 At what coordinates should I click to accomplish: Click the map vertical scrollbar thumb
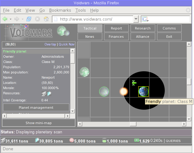coord(189,82)
